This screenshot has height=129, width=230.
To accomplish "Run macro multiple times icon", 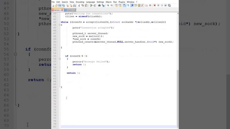I will coord(166,5).
